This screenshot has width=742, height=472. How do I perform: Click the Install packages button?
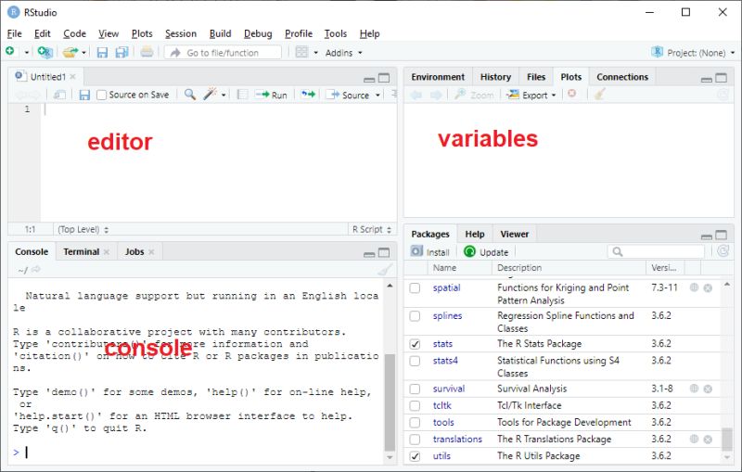(430, 252)
